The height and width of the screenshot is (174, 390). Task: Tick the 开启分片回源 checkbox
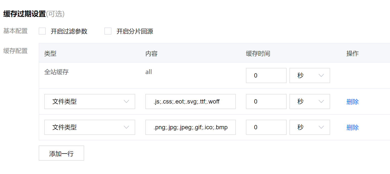coord(108,31)
